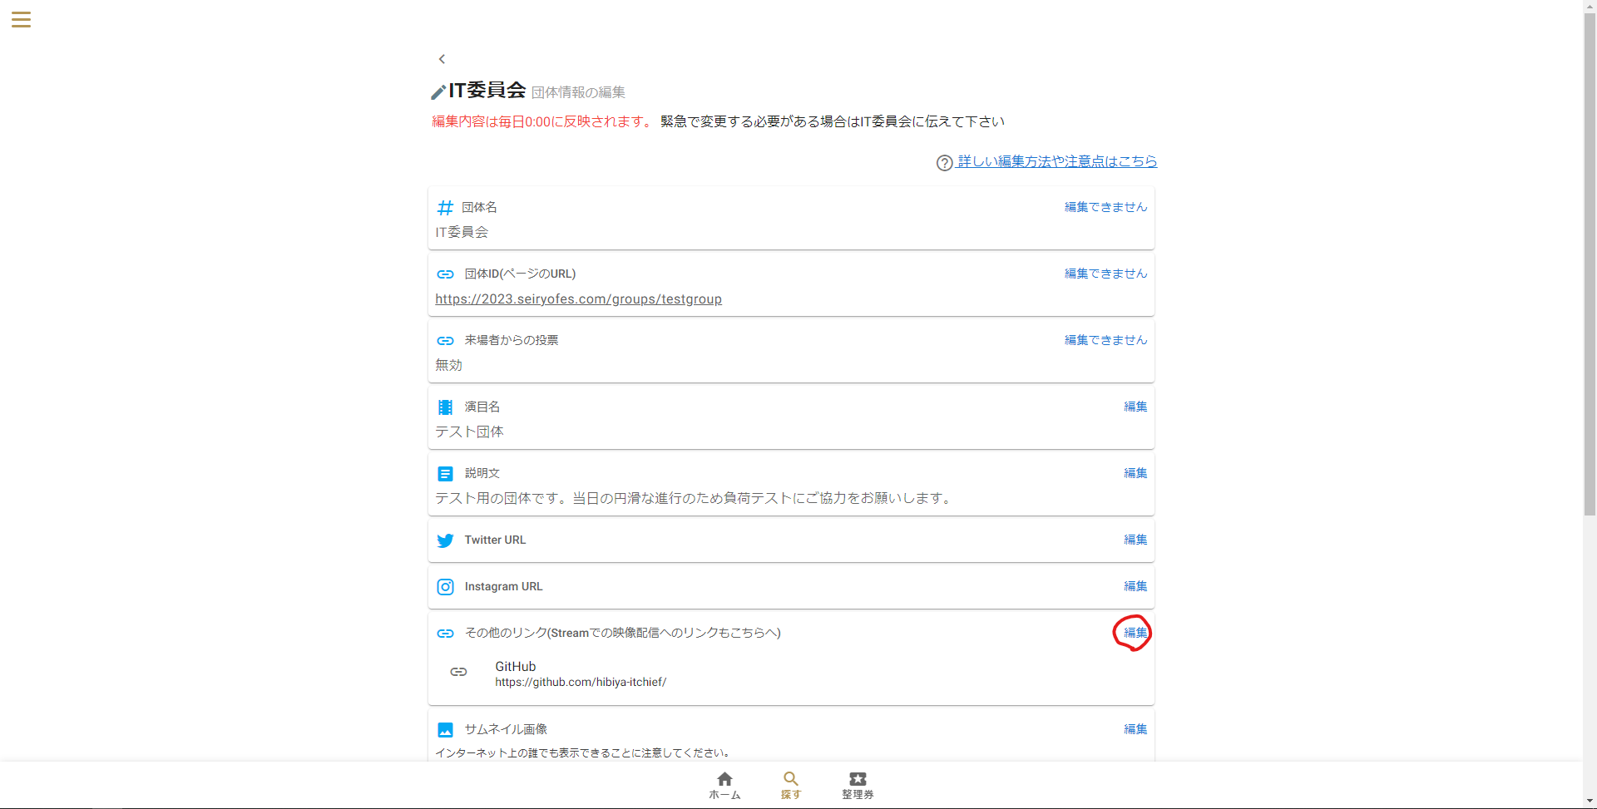Screen dimensions: 1597x809
Task: Open the hamburger menu
Action: click(x=21, y=19)
